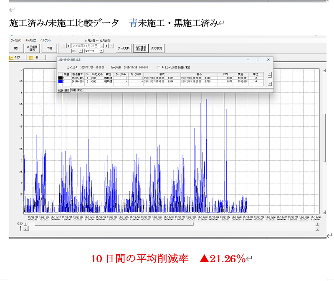Open the 全データ range dropdown

tap(101, 51)
